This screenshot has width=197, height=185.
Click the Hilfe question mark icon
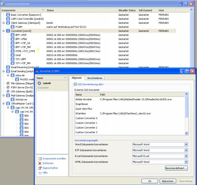[39, 173]
